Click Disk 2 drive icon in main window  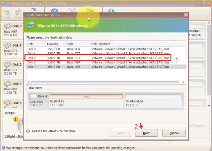point(8,65)
